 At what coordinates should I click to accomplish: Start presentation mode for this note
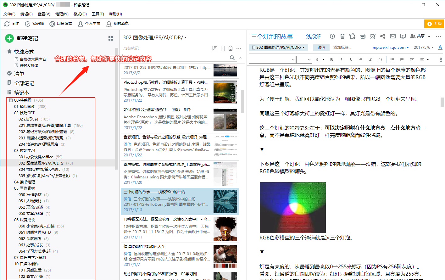pos(403,36)
